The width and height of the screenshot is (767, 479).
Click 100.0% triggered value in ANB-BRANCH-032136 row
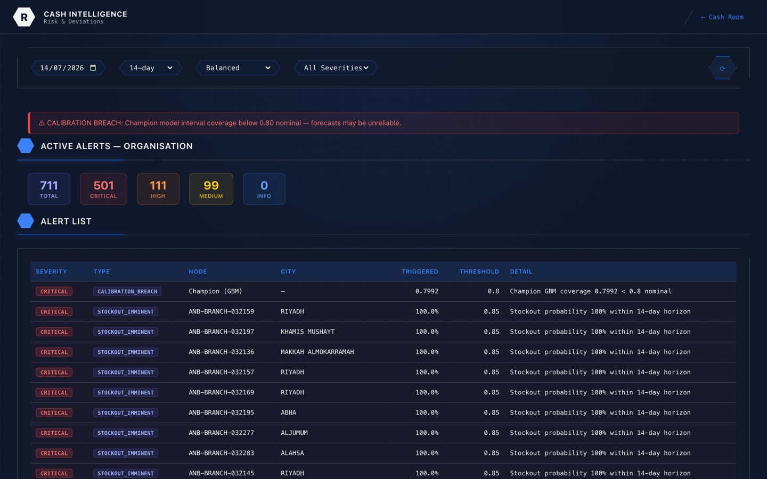(x=427, y=352)
